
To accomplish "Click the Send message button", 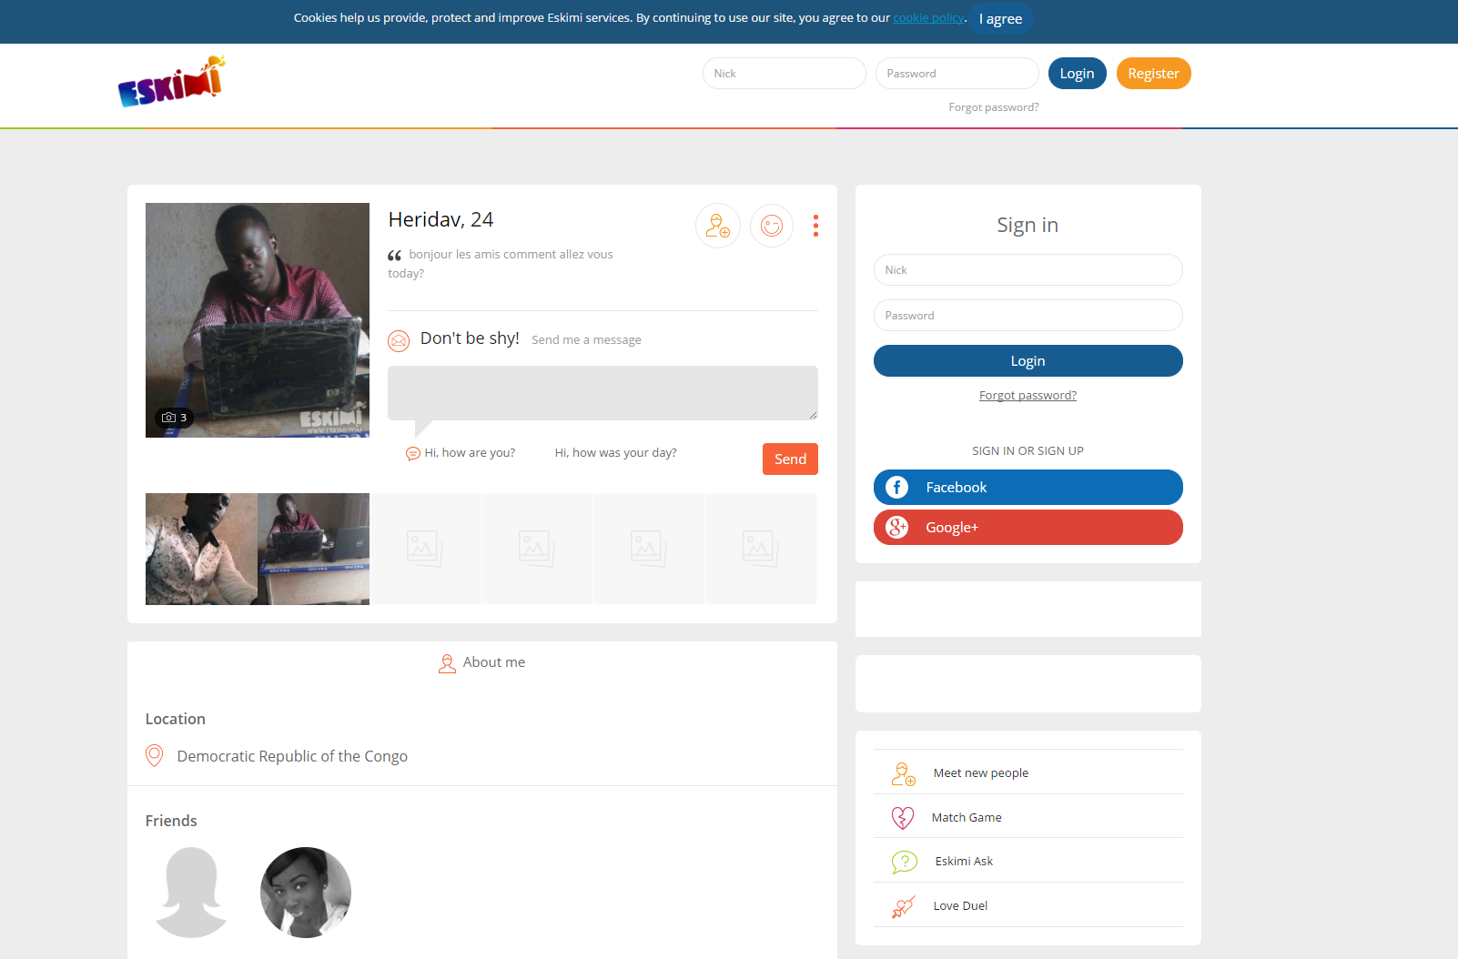I will point(790,459).
